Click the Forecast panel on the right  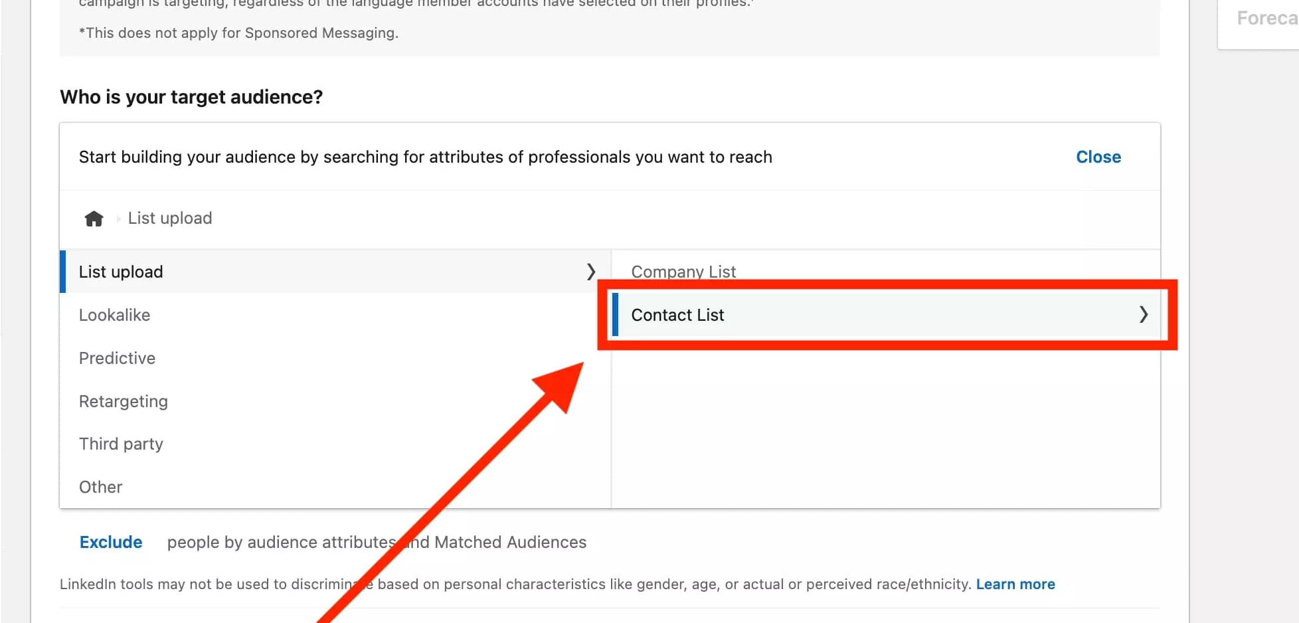1262,19
